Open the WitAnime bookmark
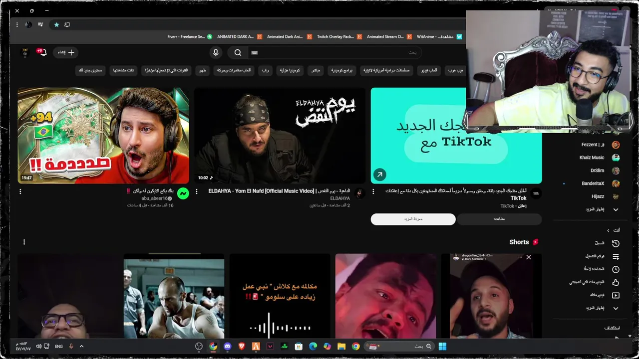 [x=438, y=36]
